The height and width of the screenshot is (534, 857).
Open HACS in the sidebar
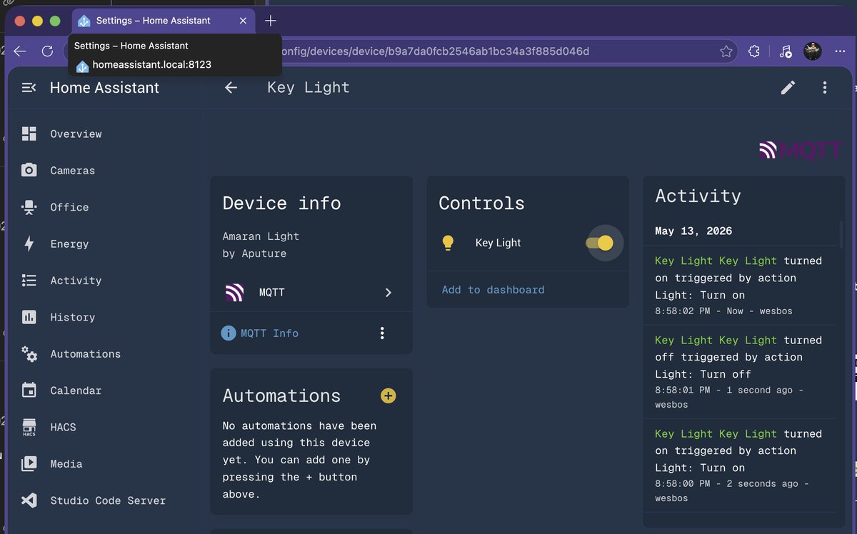(104, 427)
